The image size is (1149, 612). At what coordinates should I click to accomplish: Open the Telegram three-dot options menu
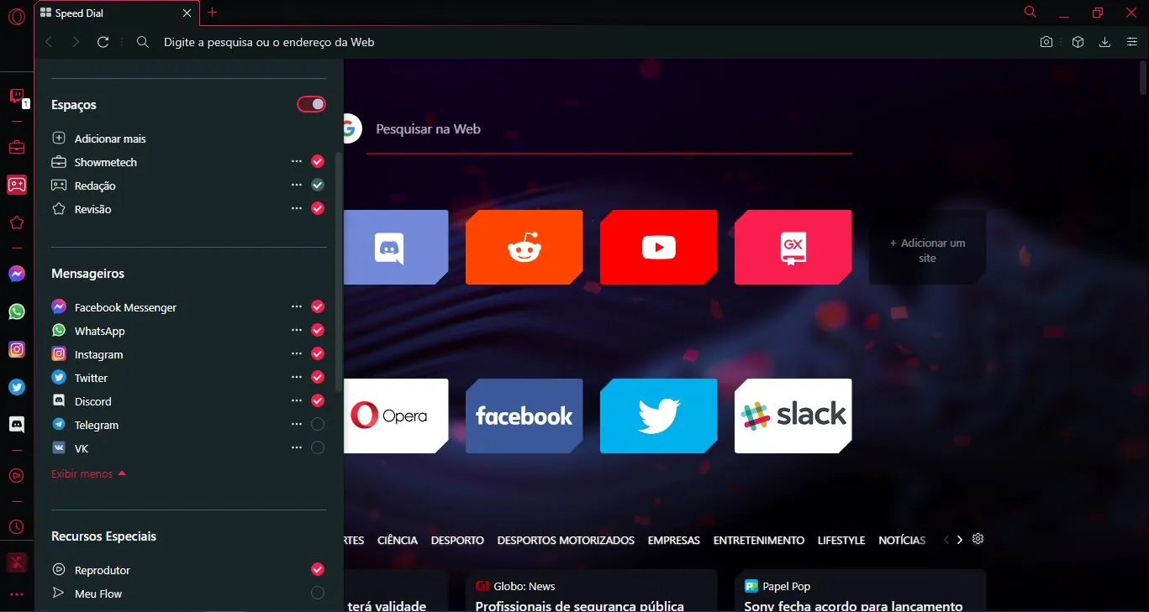click(297, 424)
